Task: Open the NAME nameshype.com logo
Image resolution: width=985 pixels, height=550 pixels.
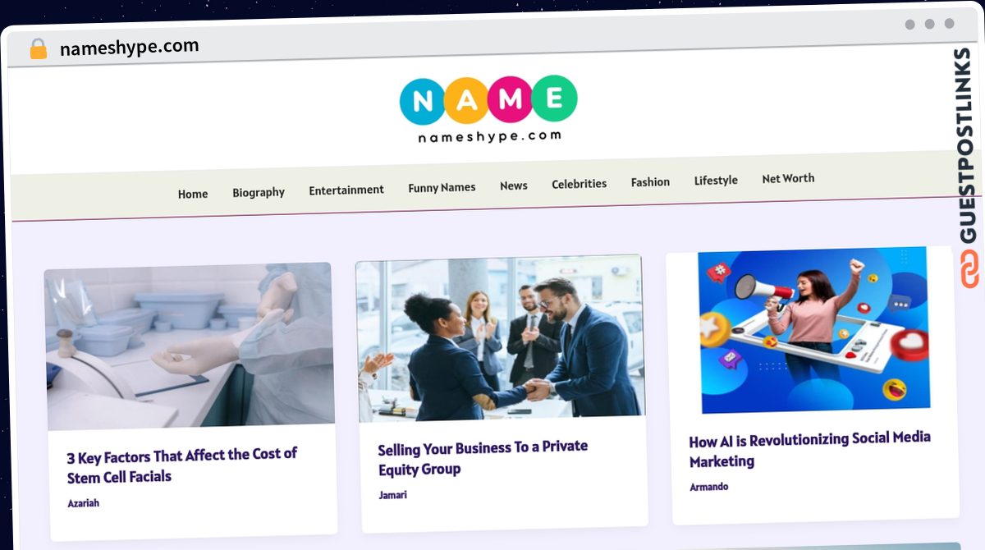Action: tap(489, 110)
